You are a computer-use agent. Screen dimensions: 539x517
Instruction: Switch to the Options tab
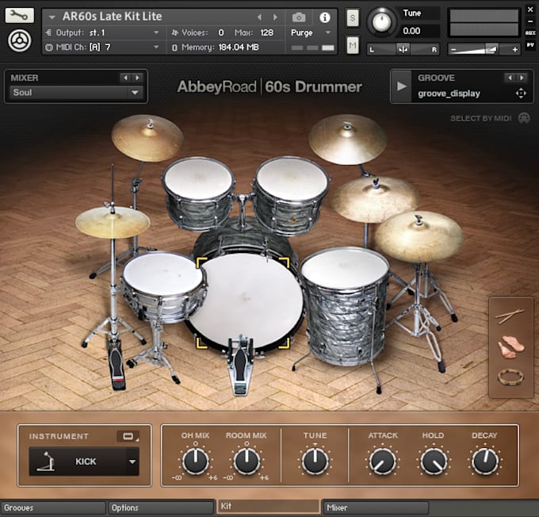[161, 507]
